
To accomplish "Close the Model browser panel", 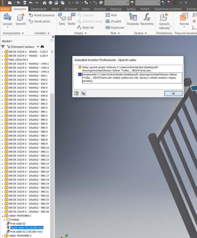I will (53, 37).
